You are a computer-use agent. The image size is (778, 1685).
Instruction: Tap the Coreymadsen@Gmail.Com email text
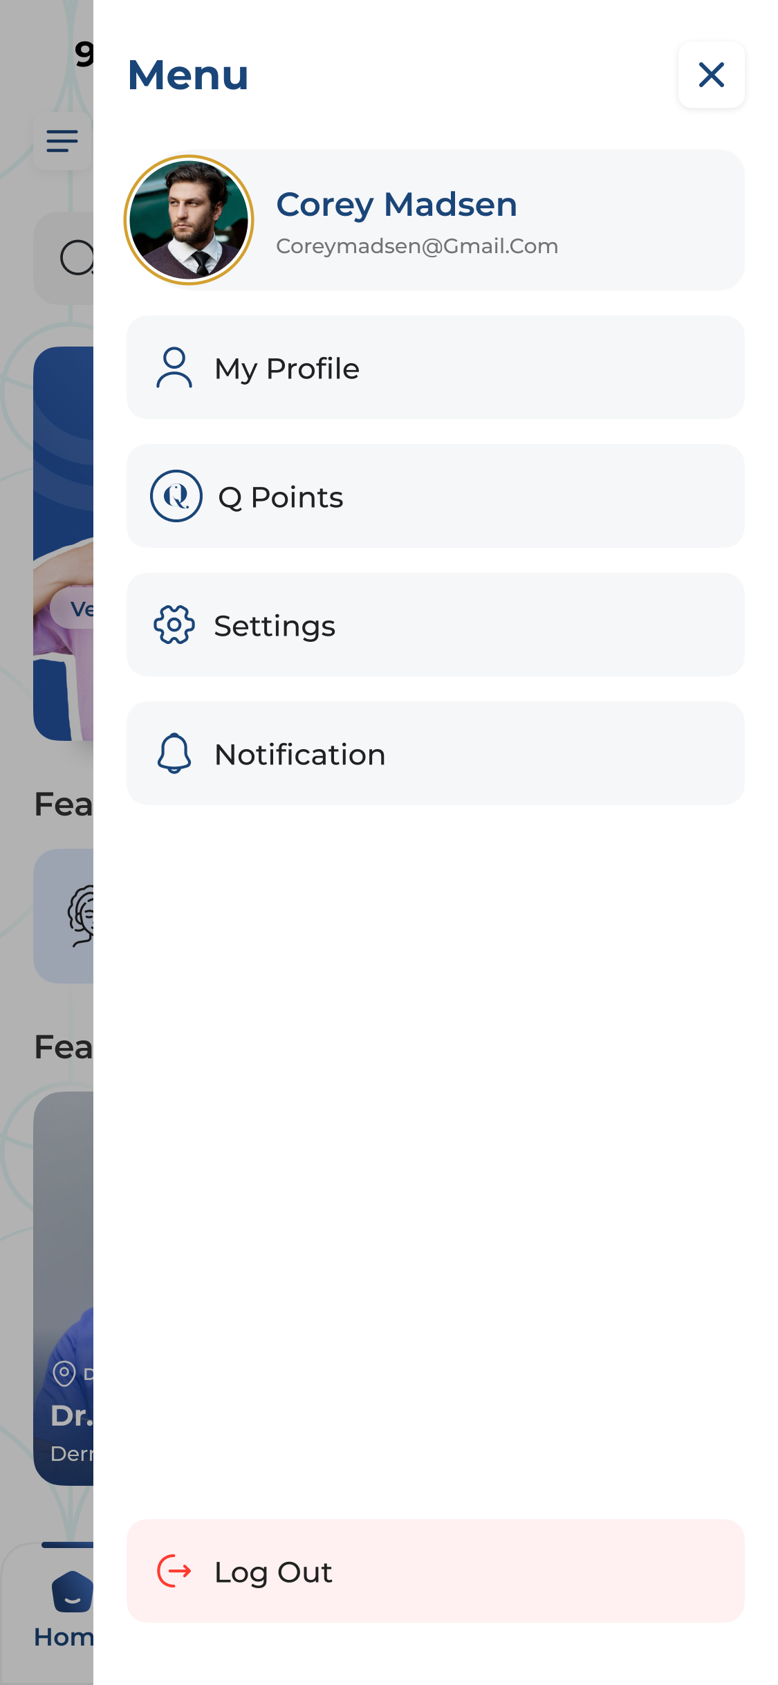(x=417, y=246)
